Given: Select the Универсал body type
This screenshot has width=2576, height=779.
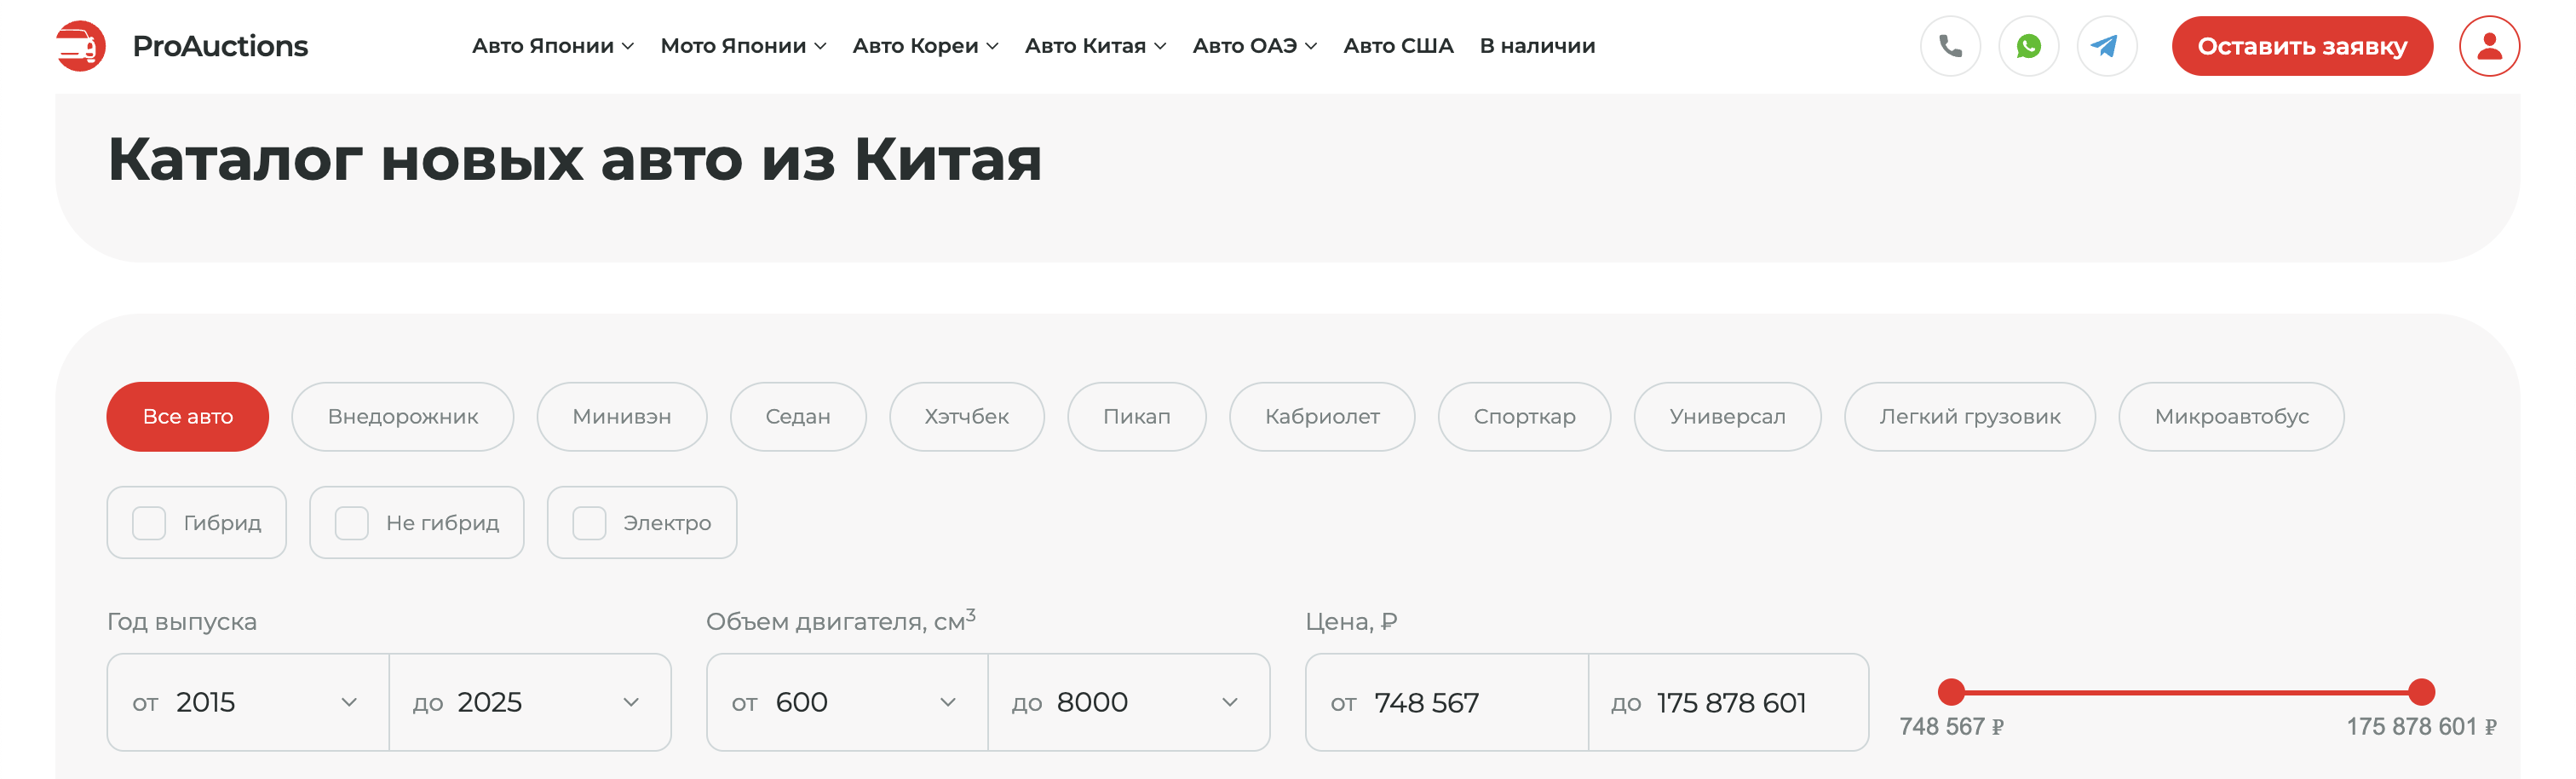Looking at the screenshot, I should pos(1727,417).
